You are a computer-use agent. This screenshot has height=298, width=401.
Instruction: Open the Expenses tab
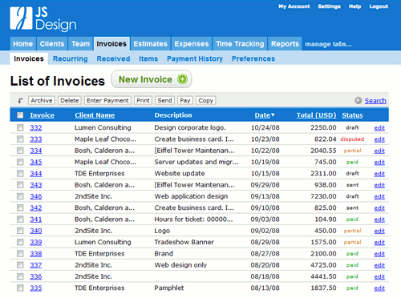(192, 44)
